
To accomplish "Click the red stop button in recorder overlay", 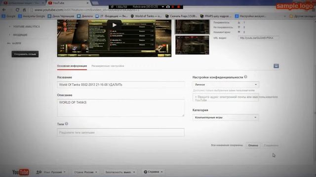I will click(179, 6).
